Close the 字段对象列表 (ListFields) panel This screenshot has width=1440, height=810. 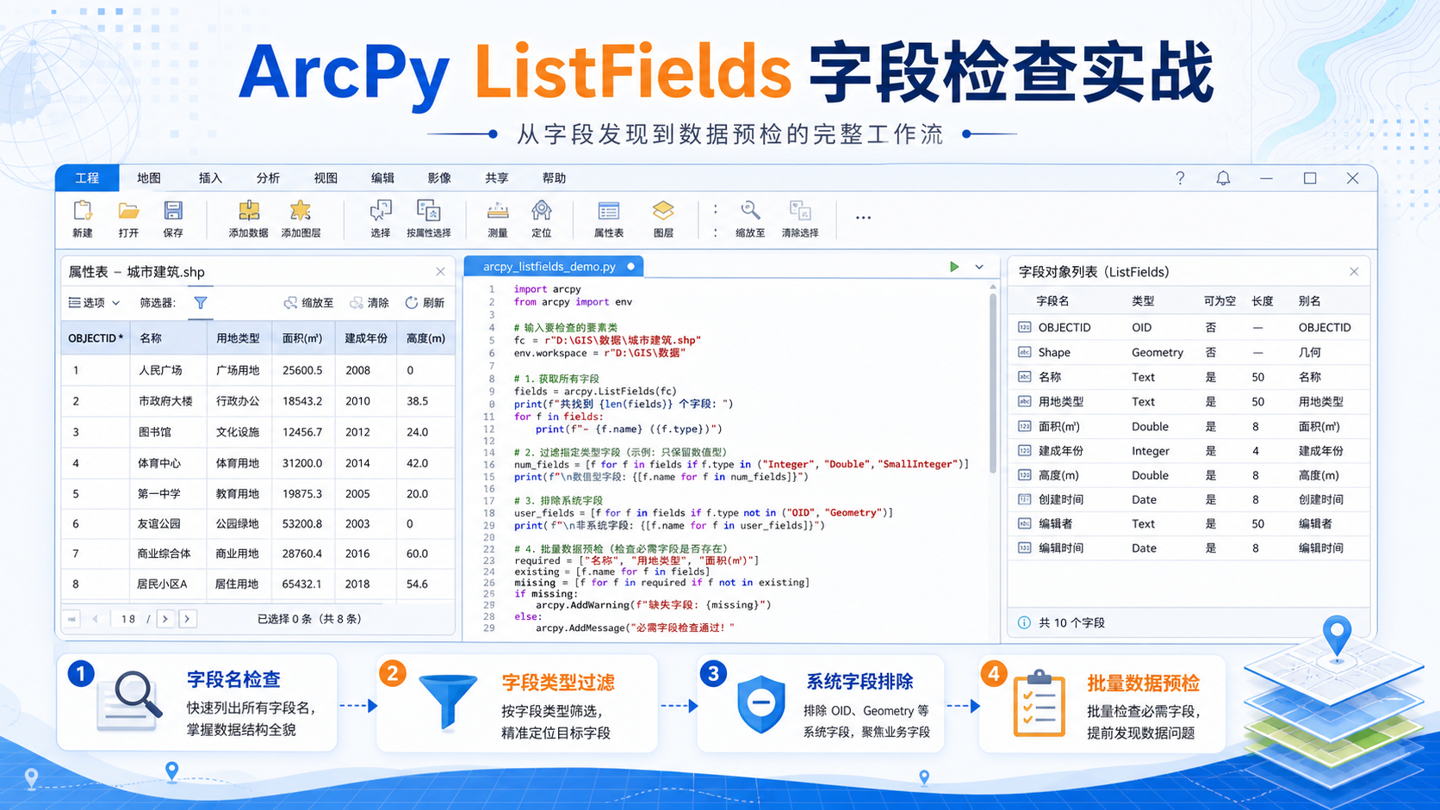pos(1354,272)
